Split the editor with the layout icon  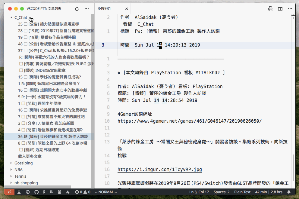click(x=280, y=9)
